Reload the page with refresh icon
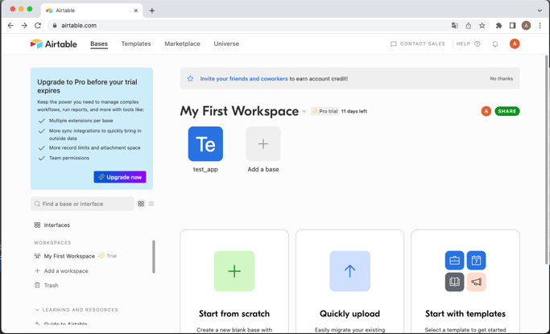The height and width of the screenshot is (334, 550). coord(38,25)
